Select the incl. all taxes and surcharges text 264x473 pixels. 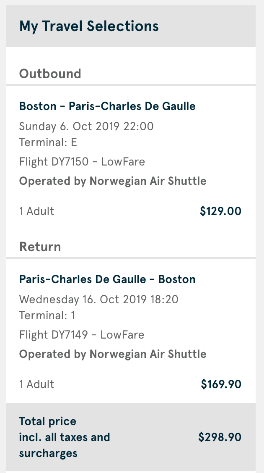click(x=65, y=445)
